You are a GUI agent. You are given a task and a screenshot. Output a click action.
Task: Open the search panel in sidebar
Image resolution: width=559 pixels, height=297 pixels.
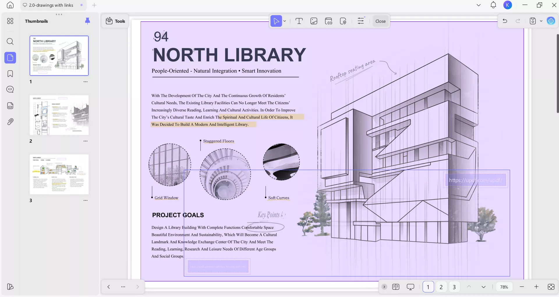(x=10, y=41)
